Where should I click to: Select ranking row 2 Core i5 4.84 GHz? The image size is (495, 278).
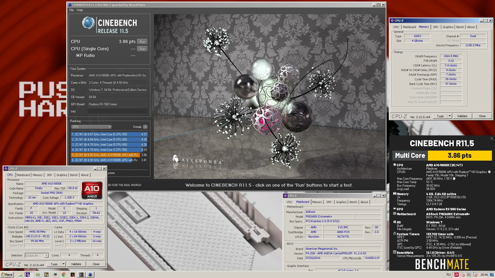[109, 140]
